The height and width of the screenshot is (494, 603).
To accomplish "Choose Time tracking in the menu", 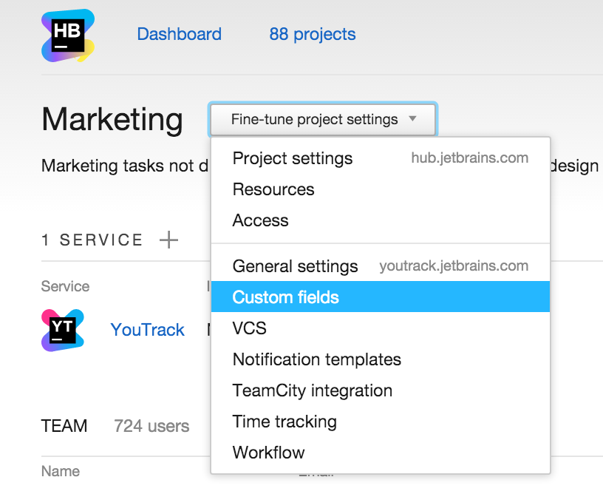I will pos(381,422).
